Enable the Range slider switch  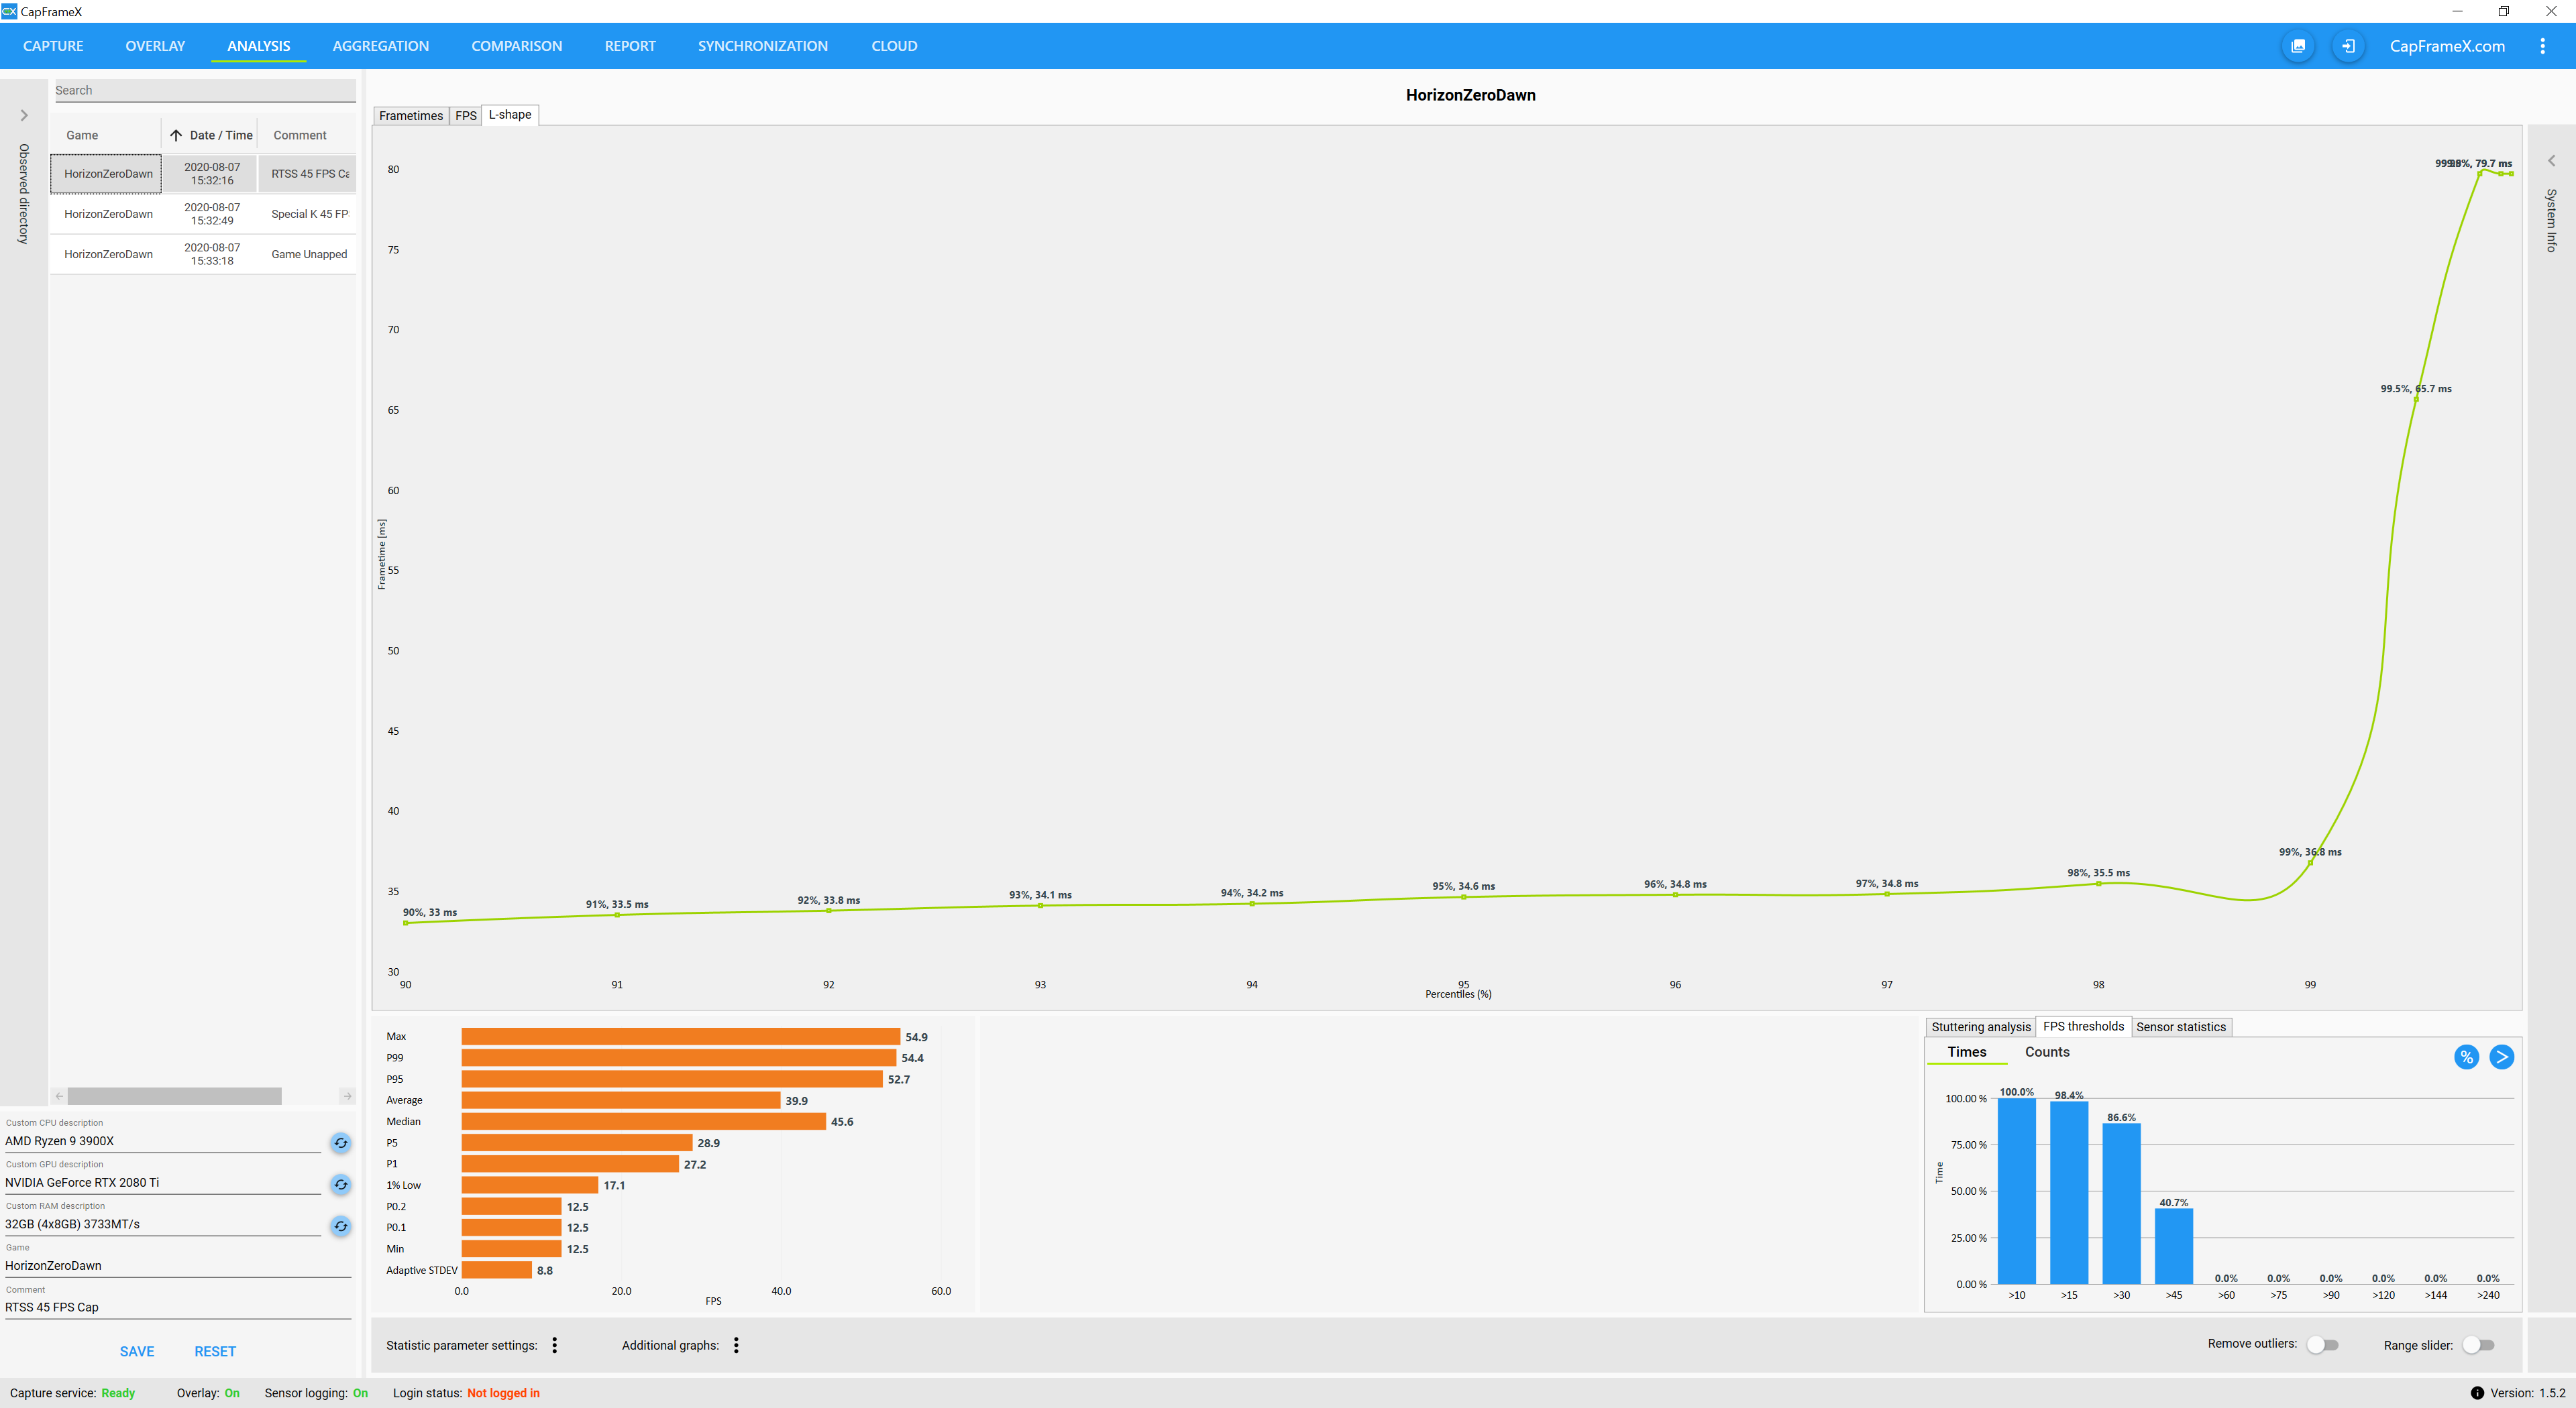2478,1345
